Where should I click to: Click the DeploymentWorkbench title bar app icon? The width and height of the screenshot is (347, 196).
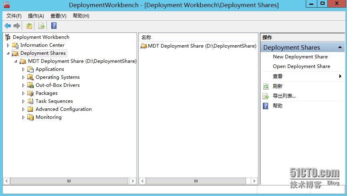[6, 5]
